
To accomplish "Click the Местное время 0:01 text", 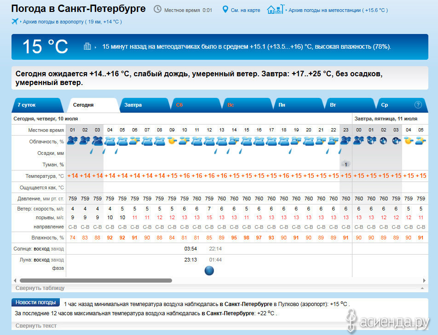I will click(188, 10).
